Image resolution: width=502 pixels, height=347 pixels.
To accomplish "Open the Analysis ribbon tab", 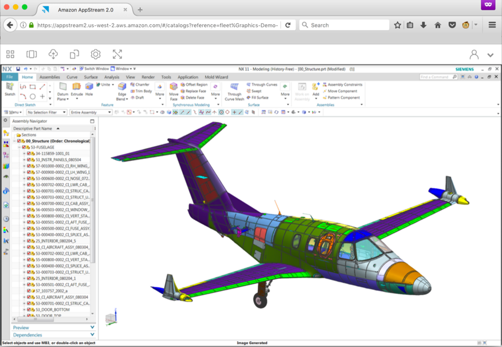I will point(112,77).
